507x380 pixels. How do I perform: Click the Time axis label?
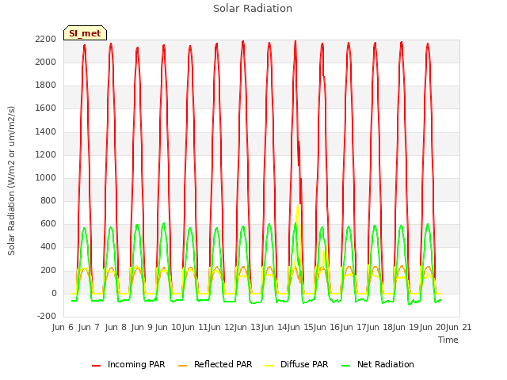pos(448,340)
